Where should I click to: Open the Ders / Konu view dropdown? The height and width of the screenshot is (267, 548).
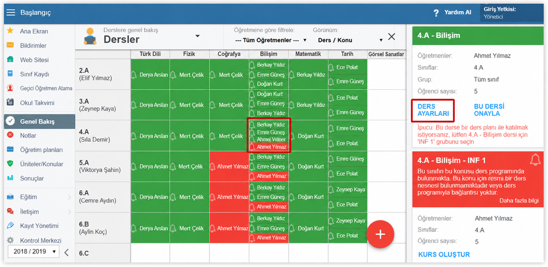pyautogui.click(x=350, y=40)
